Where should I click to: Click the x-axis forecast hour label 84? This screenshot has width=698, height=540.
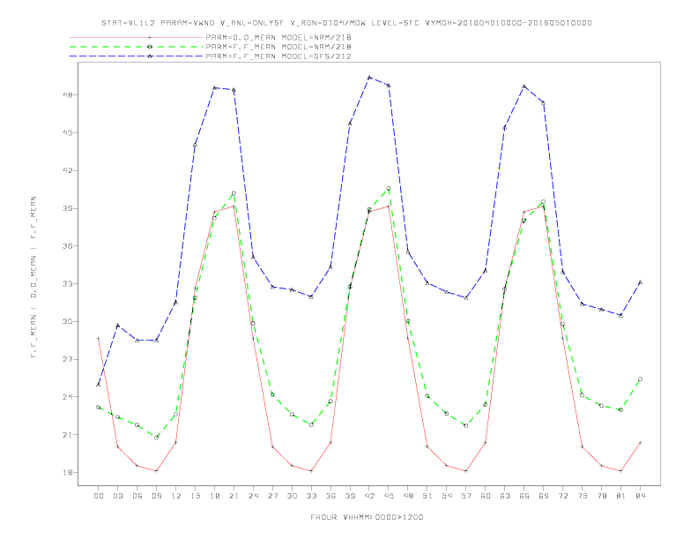(x=640, y=496)
